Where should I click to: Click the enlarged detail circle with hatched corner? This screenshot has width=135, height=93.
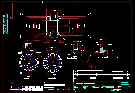(28, 45)
